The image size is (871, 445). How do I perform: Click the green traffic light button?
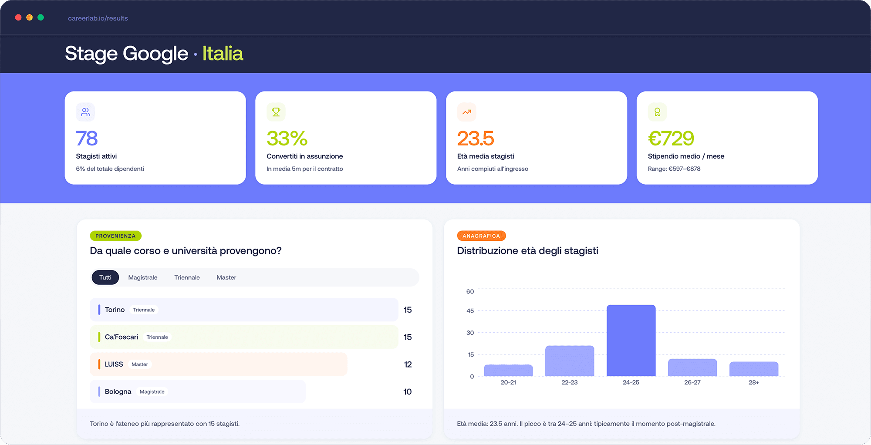pos(41,17)
